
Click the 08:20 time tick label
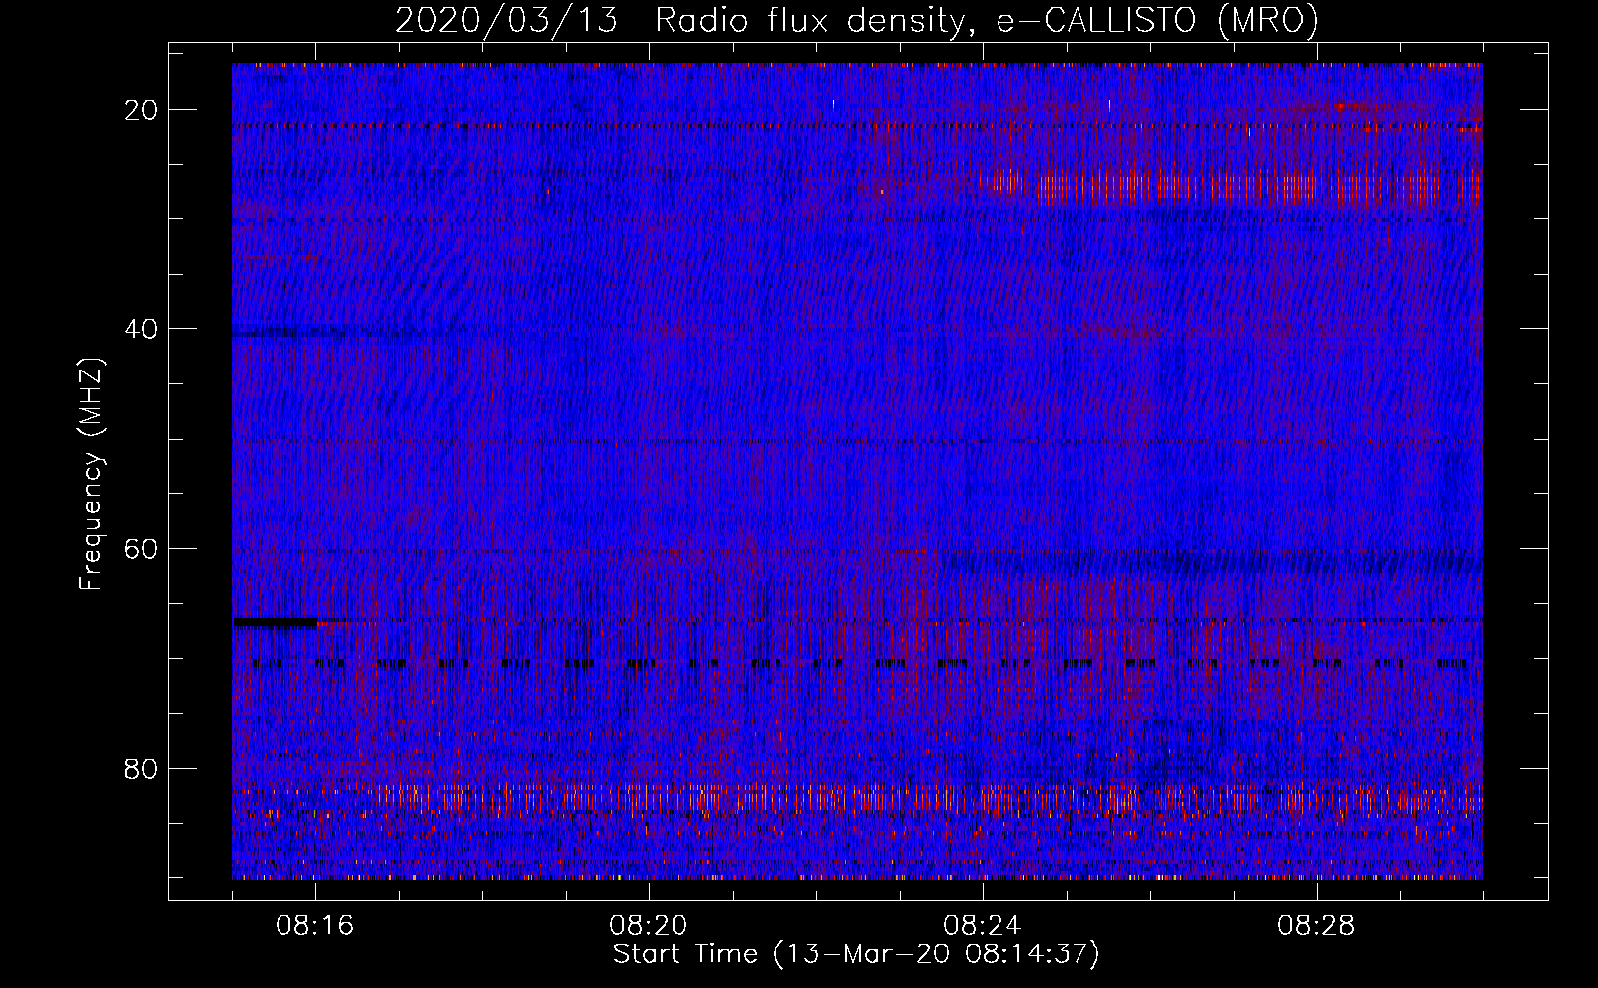(649, 926)
